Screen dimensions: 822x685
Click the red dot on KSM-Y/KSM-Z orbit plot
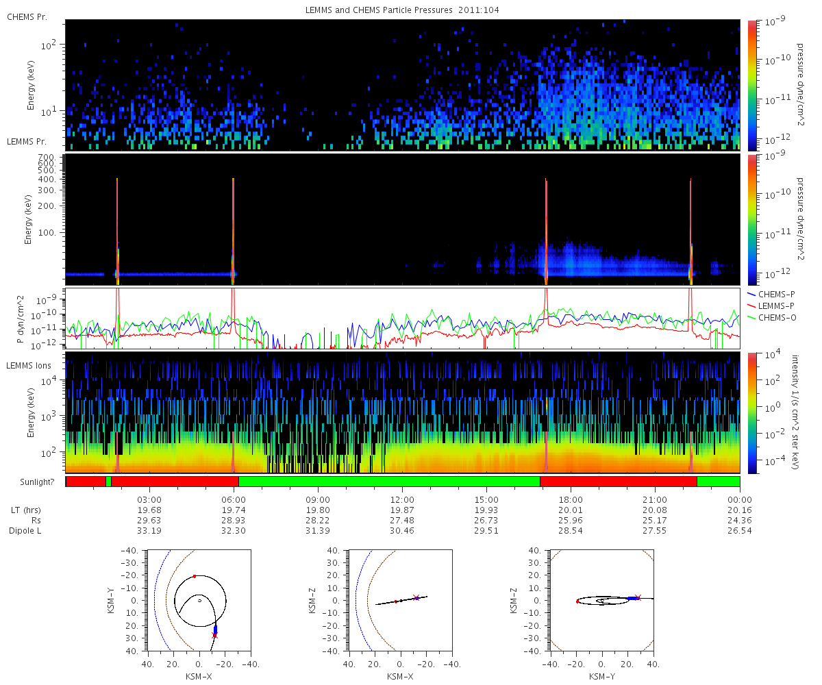pyautogui.click(x=577, y=601)
